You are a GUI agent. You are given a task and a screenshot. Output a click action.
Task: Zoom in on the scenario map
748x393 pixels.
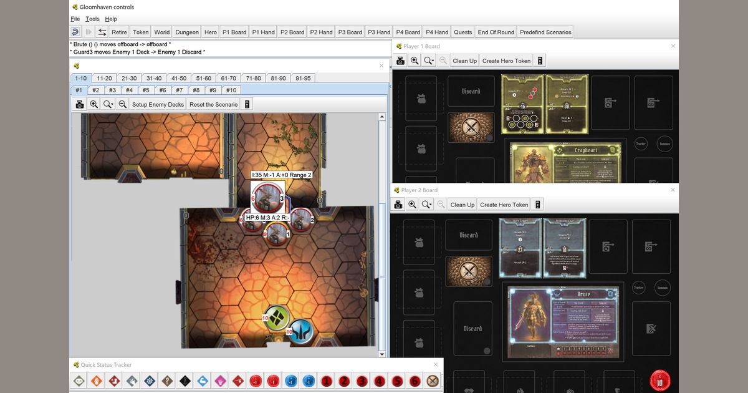[x=94, y=104]
